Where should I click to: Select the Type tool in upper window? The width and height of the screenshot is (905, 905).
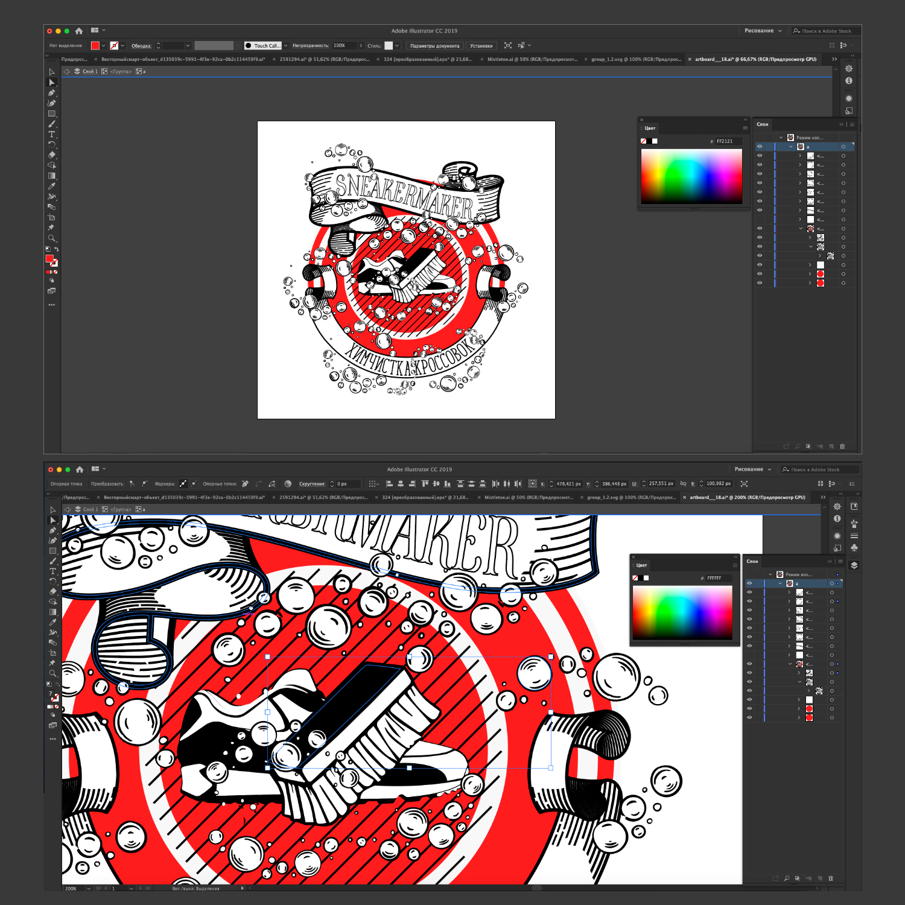pyautogui.click(x=52, y=134)
